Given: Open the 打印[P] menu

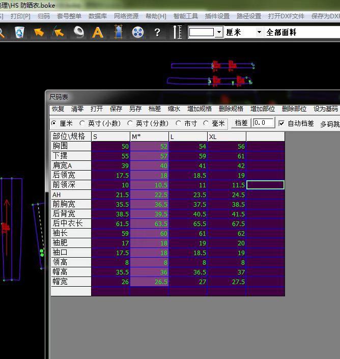Looking at the screenshot, I should [x=20, y=16].
